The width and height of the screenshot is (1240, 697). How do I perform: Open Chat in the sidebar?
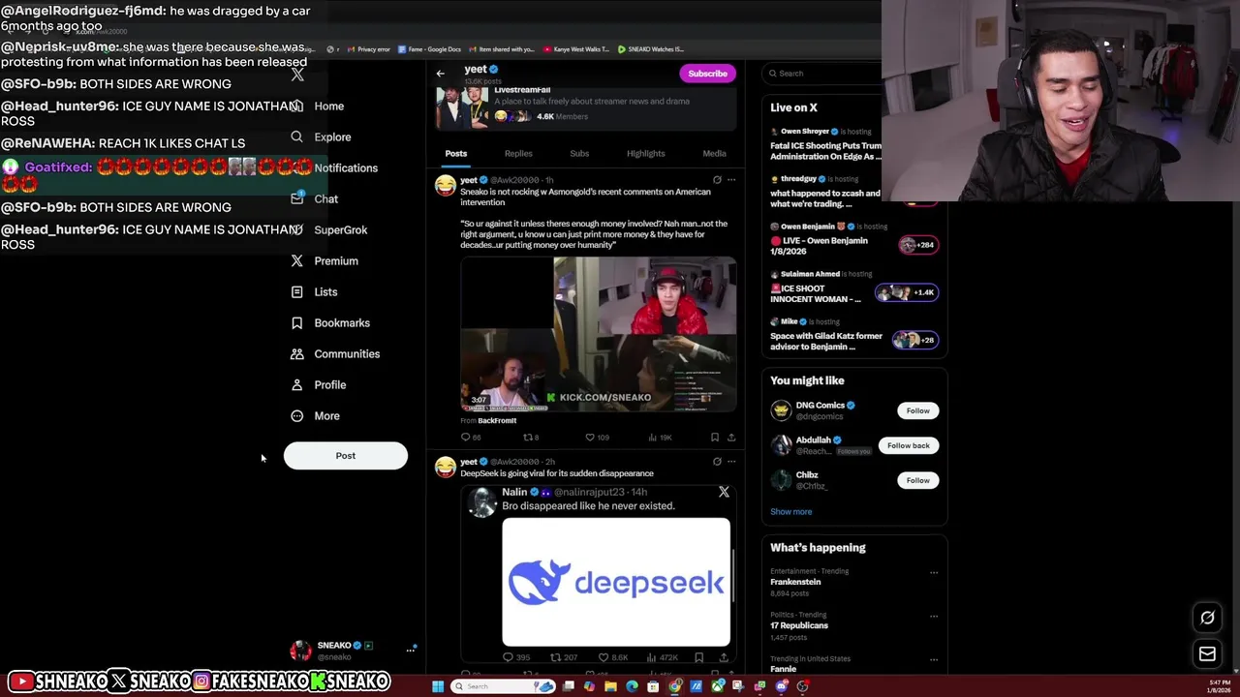click(x=314, y=199)
